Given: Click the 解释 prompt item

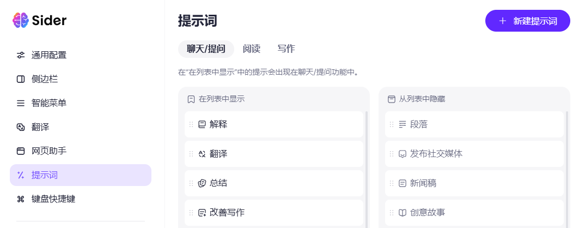Looking at the screenshot, I should pyautogui.click(x=218, y=124).
